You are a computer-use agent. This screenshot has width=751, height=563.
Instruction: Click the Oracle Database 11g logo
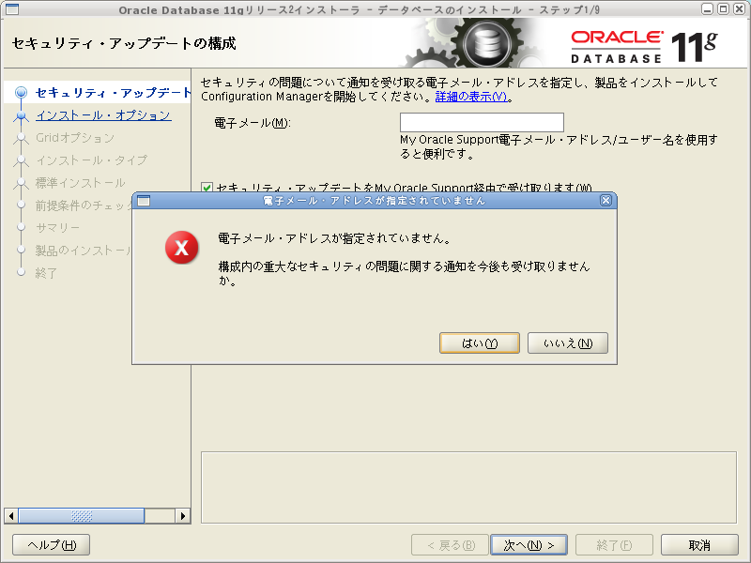click(644, 46)
